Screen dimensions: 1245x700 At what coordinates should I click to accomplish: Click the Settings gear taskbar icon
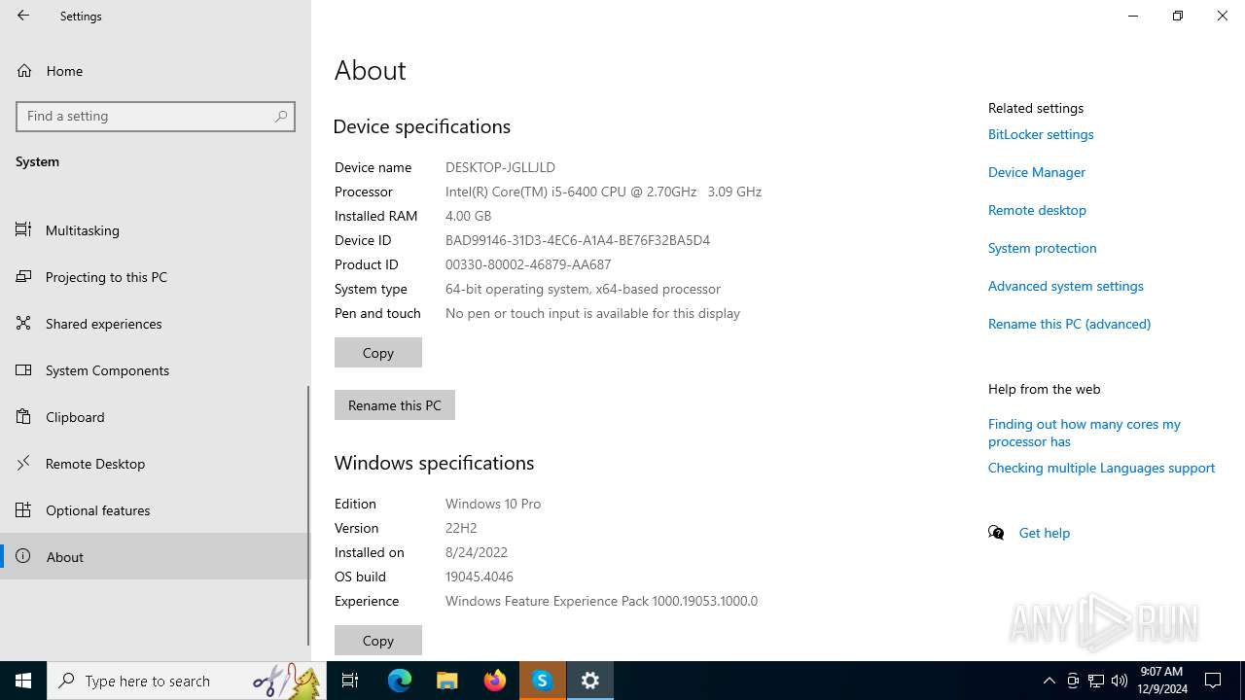click(x=590, y=681)
